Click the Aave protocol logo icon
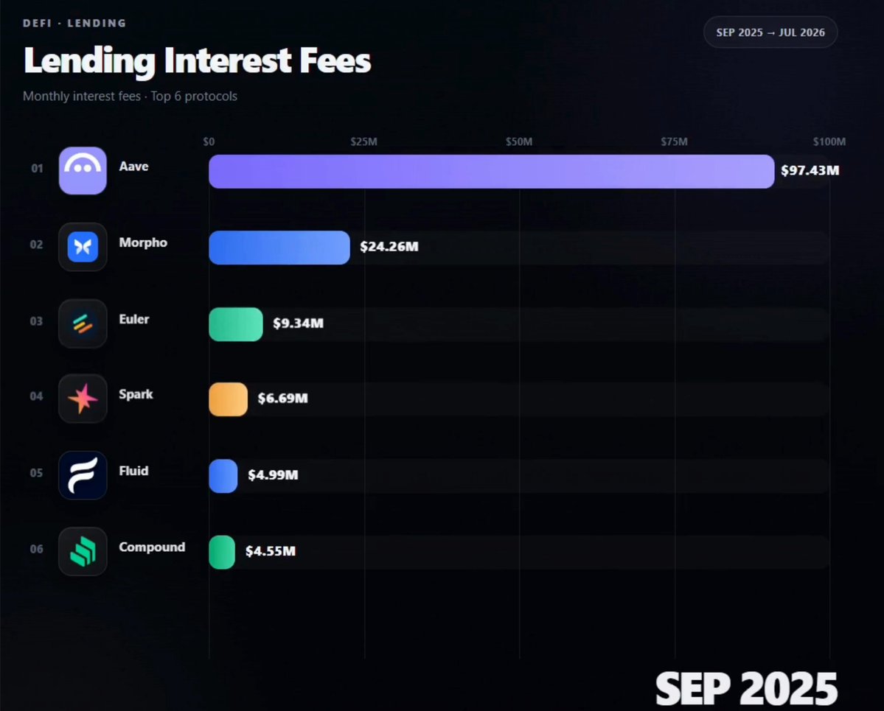 click(83, 171)
